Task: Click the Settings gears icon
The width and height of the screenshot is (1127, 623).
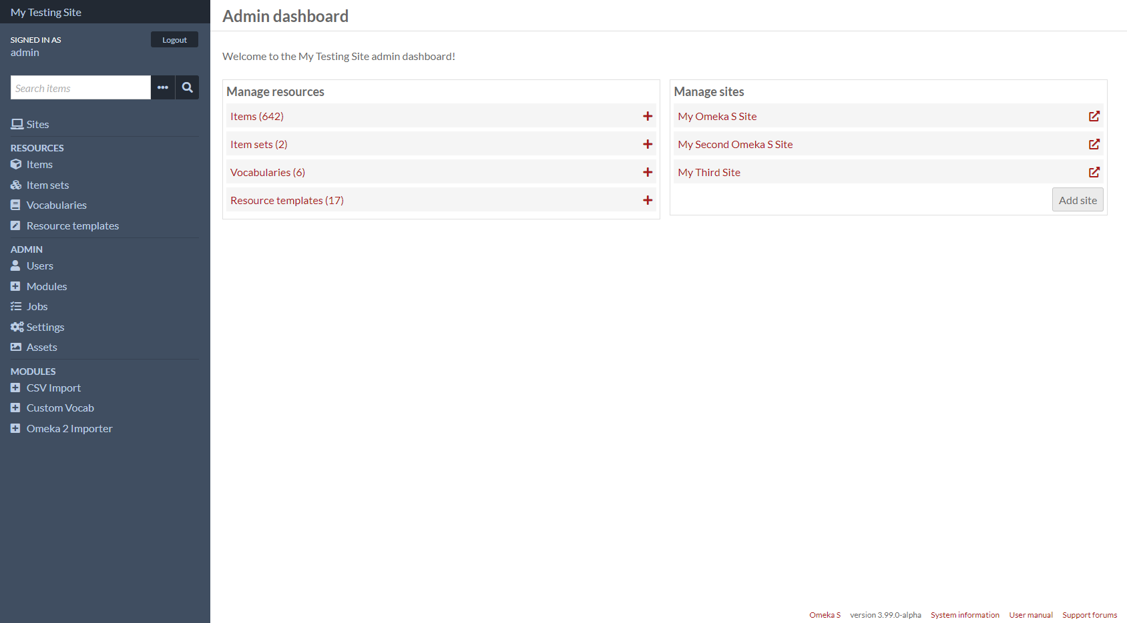Action: pos(17,327)
